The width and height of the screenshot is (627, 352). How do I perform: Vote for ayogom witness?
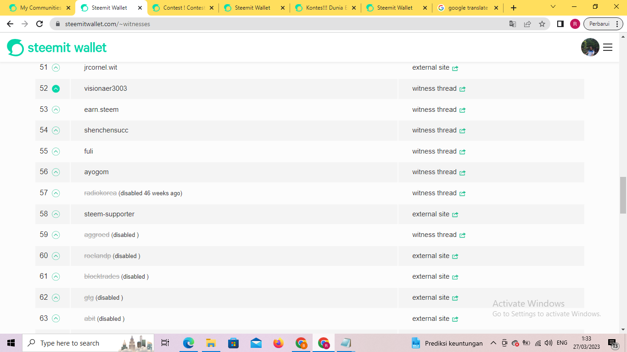tap(56, 172)
